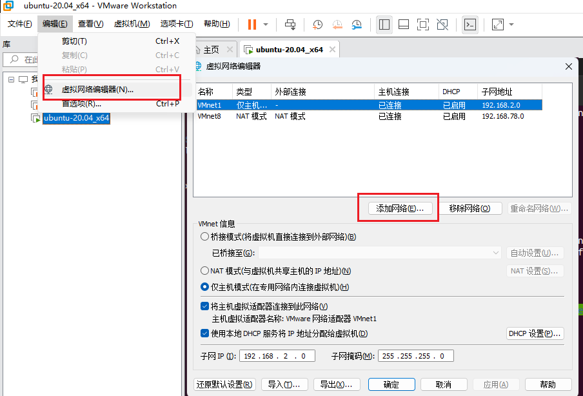Click the revert to snapshot icon
583x396 pixels.
pos(337,25)
